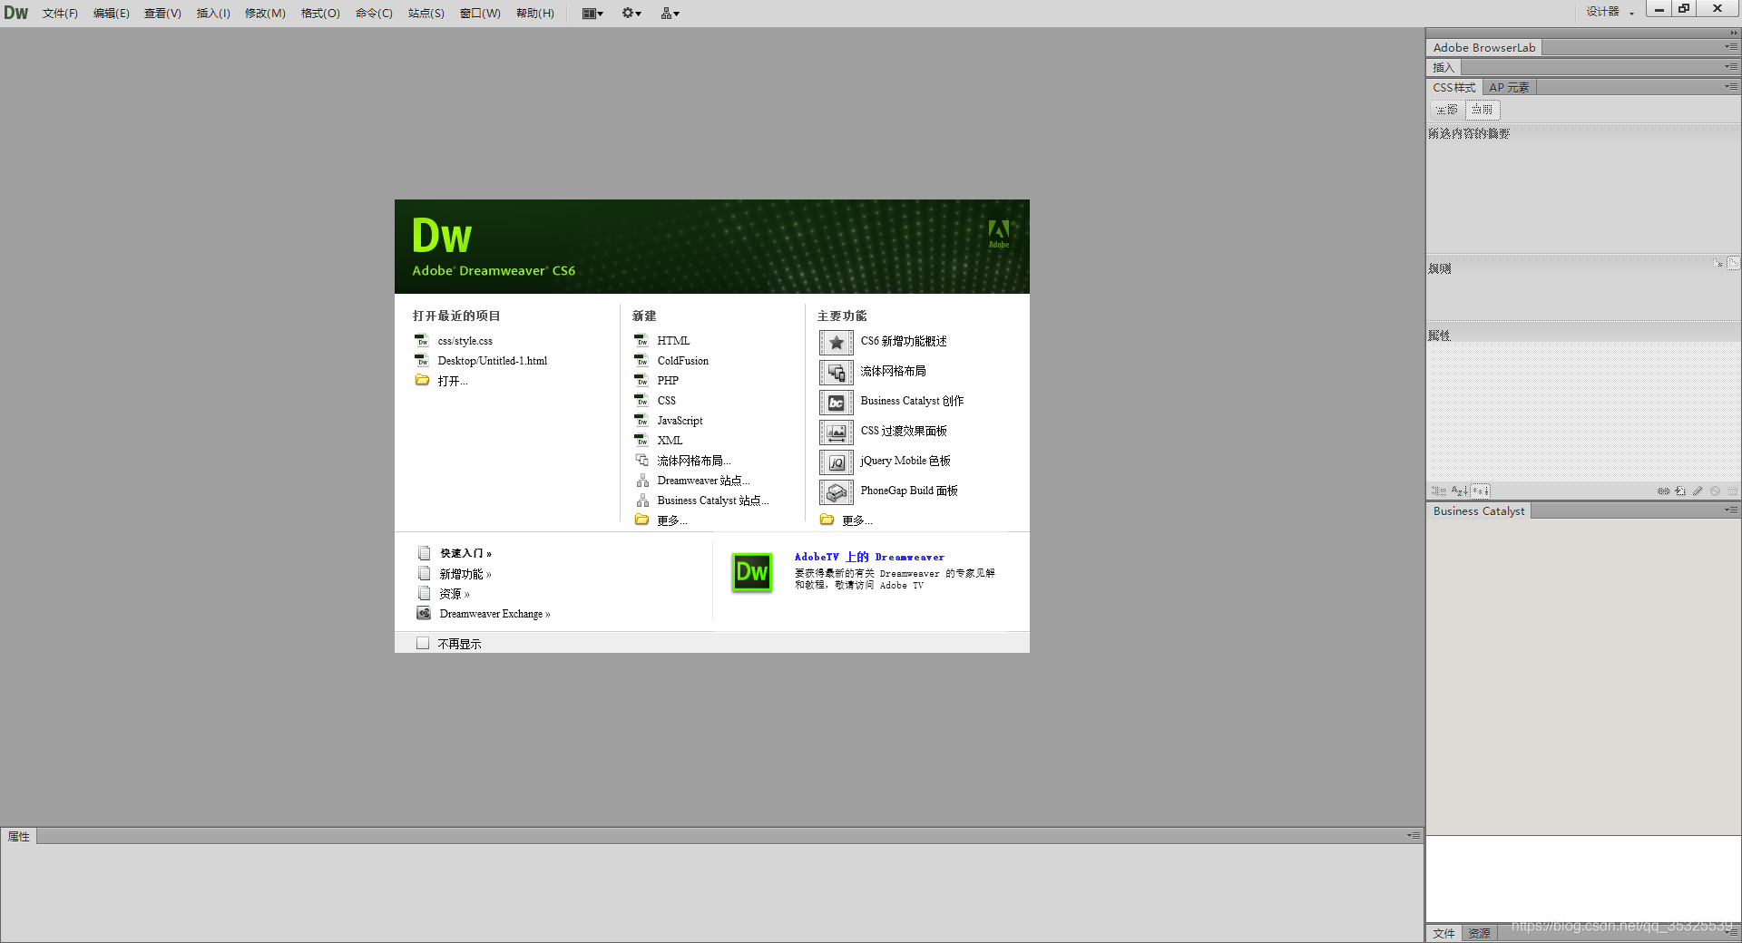This screenshot has height=943, width=1742.
Task: Create new HTML document icon
Action: tap(641, 340)
